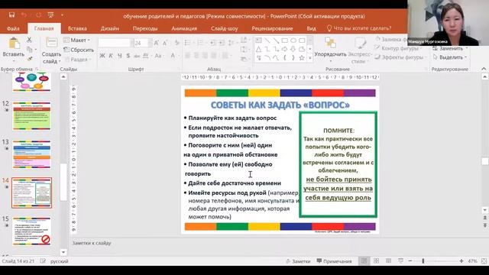This screenshot has height=275, width=489.
Task: Switch to Reading view in status bar
Action: [x=388, y=261]
